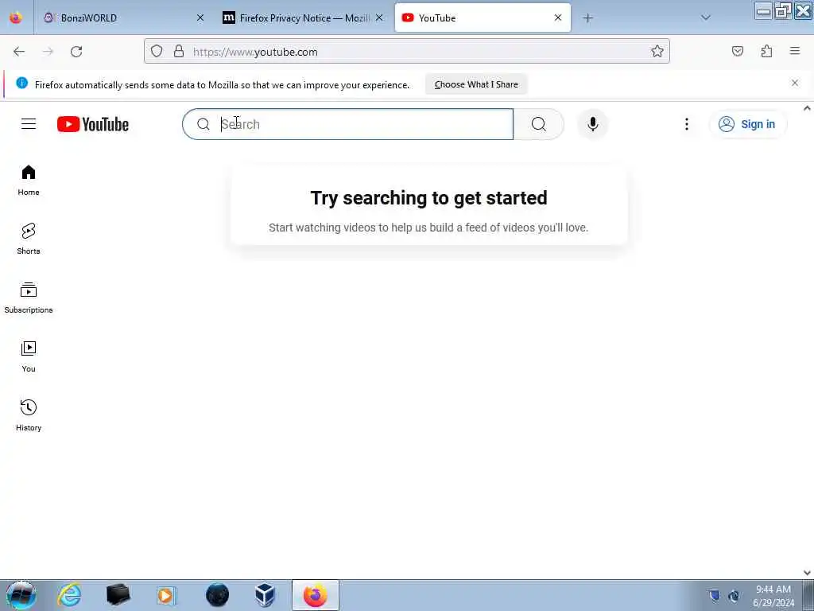Start voice search with microphone icon
The height and width of the screenshot is (611, 814).
coord(592,124)
